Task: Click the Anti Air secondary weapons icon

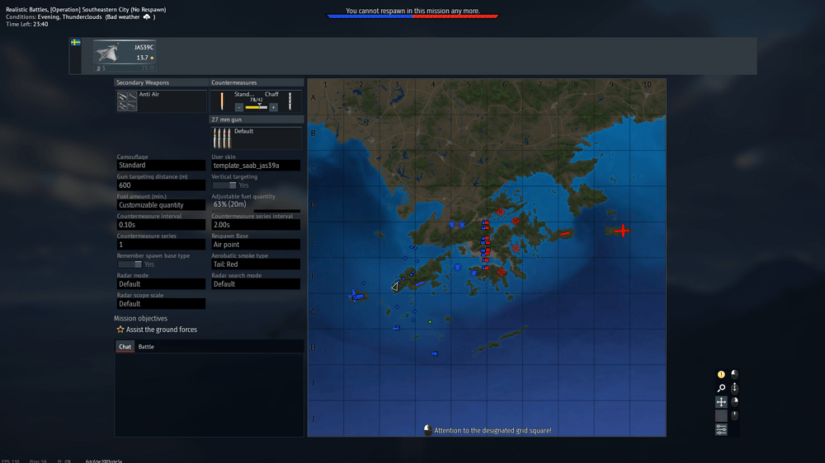Action: pyautogui.click(x=127, y=101)
